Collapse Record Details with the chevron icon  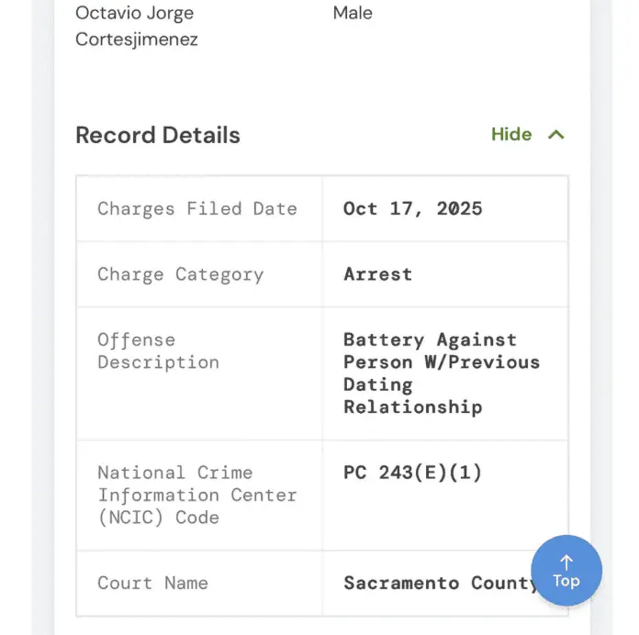point(555,134)
